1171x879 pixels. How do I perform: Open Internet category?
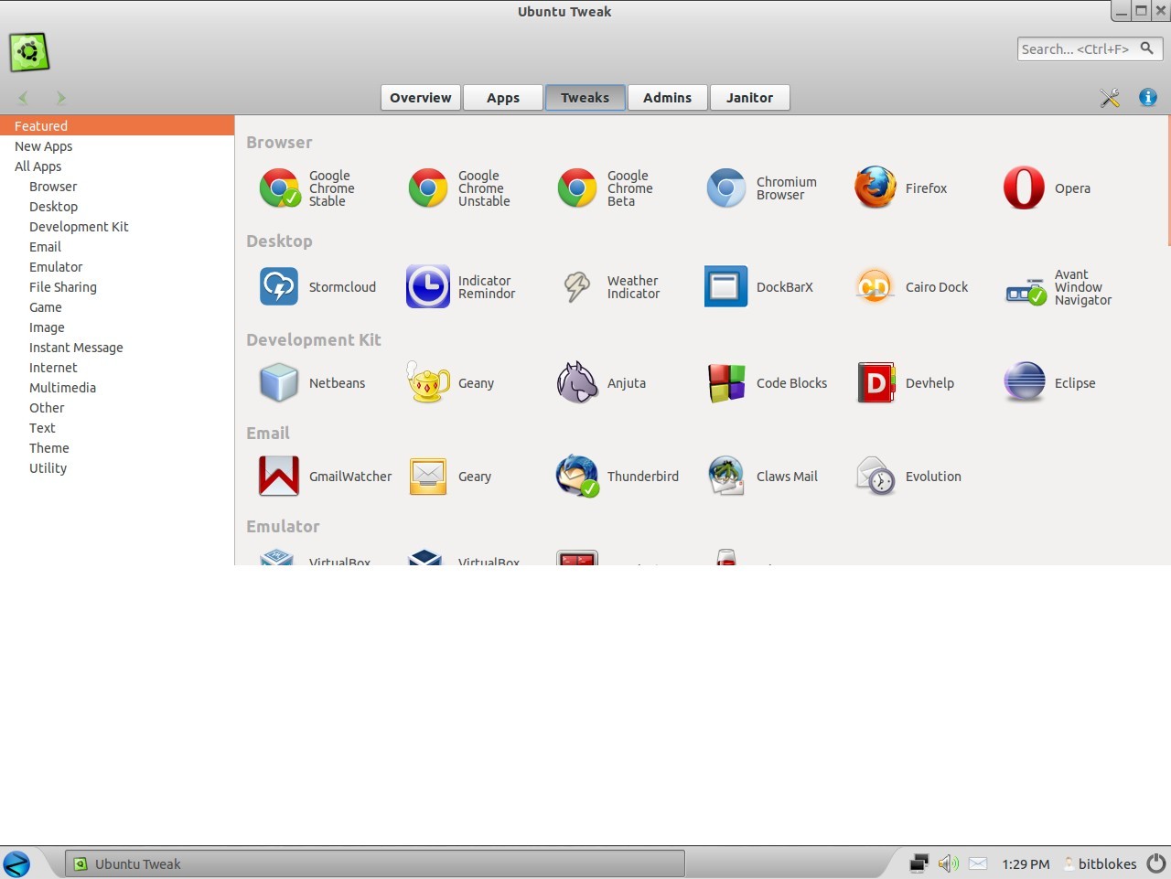[x=117, y=368]
